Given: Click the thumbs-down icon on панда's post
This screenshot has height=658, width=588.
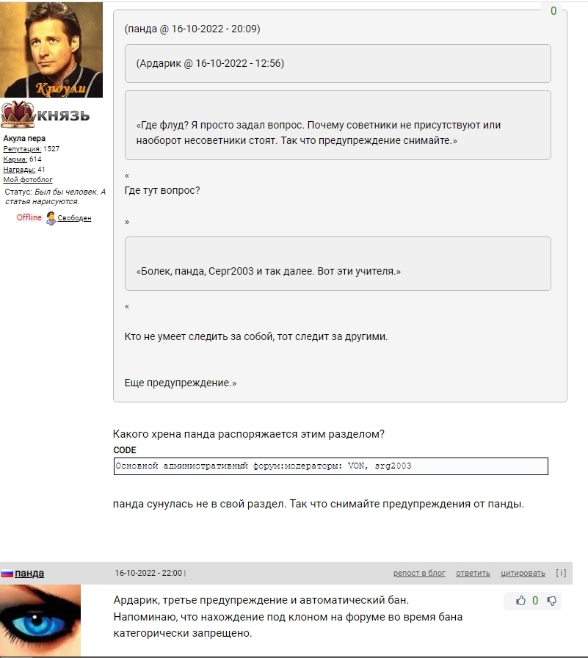Looking at the screenshot, I should [551, 601].
